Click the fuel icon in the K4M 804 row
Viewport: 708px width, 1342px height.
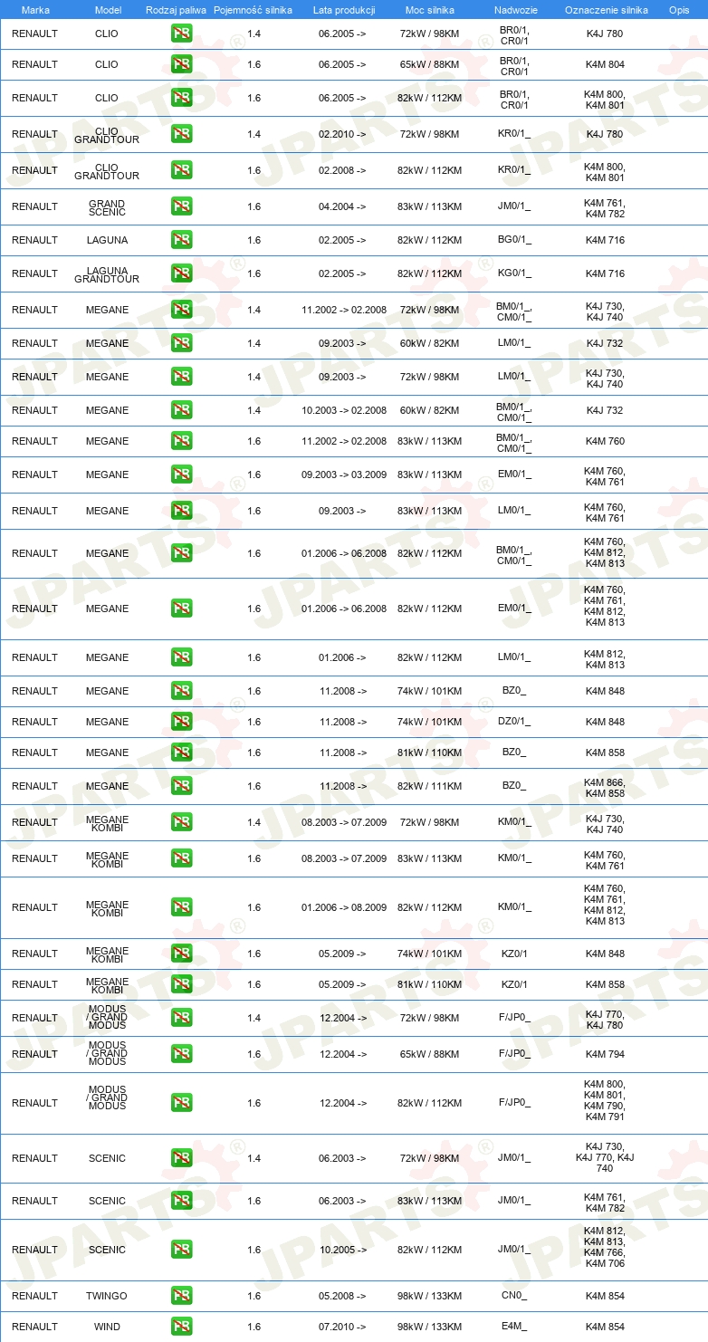click(181, 64)
